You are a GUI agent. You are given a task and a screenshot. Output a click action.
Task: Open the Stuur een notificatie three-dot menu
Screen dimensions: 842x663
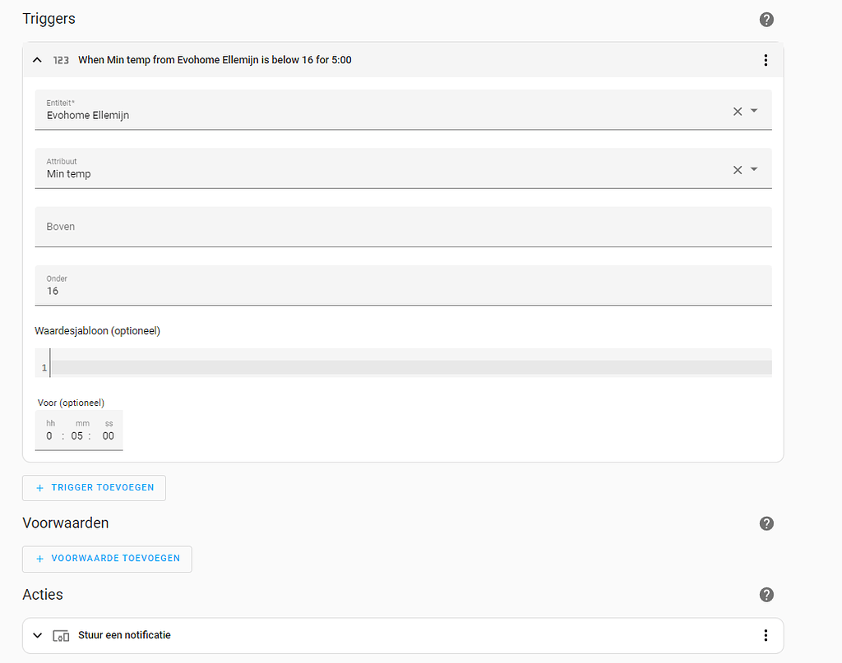[766, 635]
